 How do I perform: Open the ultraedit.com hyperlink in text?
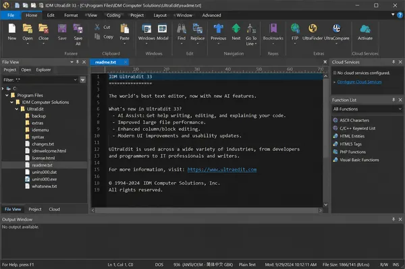[x=222, y=169]
